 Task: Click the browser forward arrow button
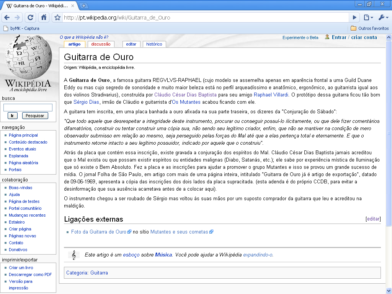[x=17, y=18]
